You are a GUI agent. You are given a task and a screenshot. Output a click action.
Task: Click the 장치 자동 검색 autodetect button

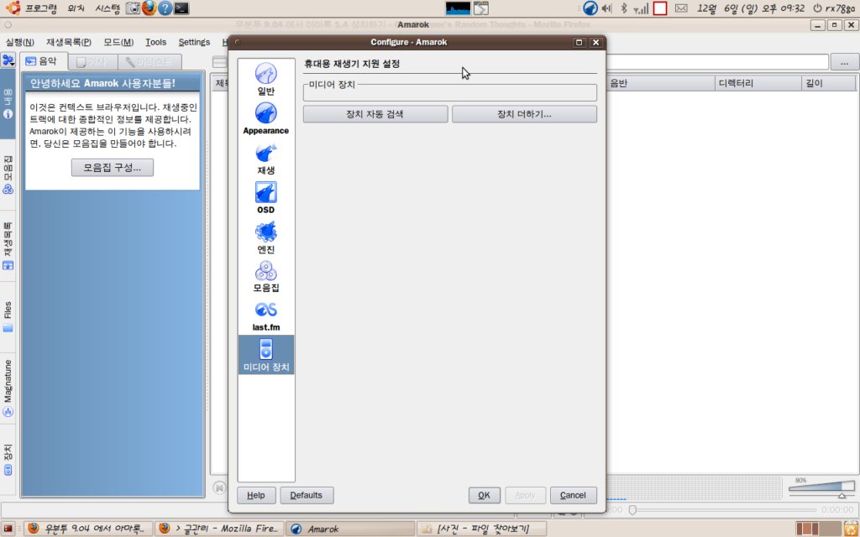pyautogui.click(x=375, y=114)
